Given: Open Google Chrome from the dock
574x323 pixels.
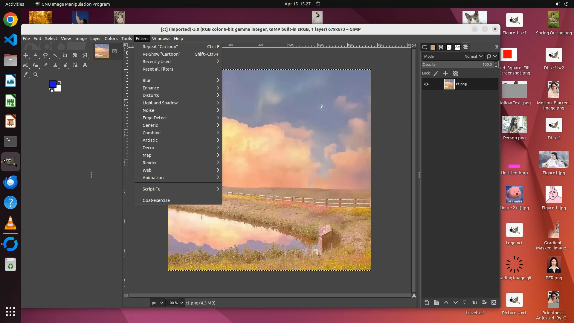Looking at the screenshot, I should click(10, 20).
